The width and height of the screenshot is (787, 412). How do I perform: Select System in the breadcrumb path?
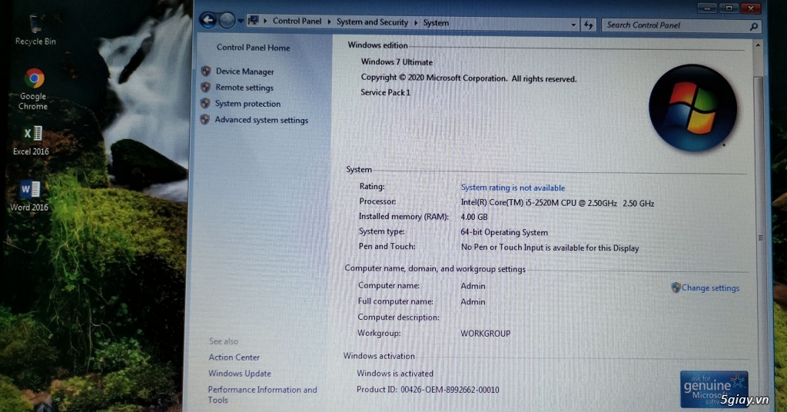point(436,23)
